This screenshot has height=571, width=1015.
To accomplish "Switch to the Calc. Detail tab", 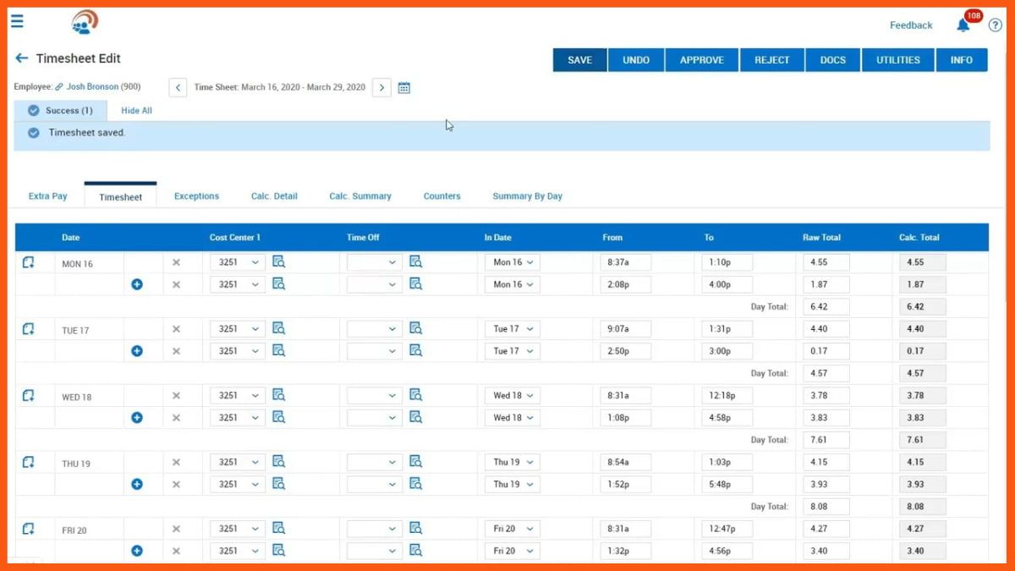I will coord(274,196).
